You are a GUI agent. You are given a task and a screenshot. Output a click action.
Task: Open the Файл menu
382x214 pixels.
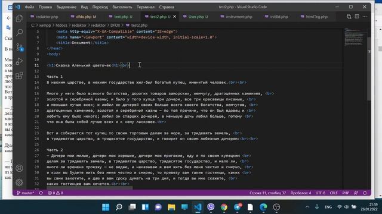[29, 7]
